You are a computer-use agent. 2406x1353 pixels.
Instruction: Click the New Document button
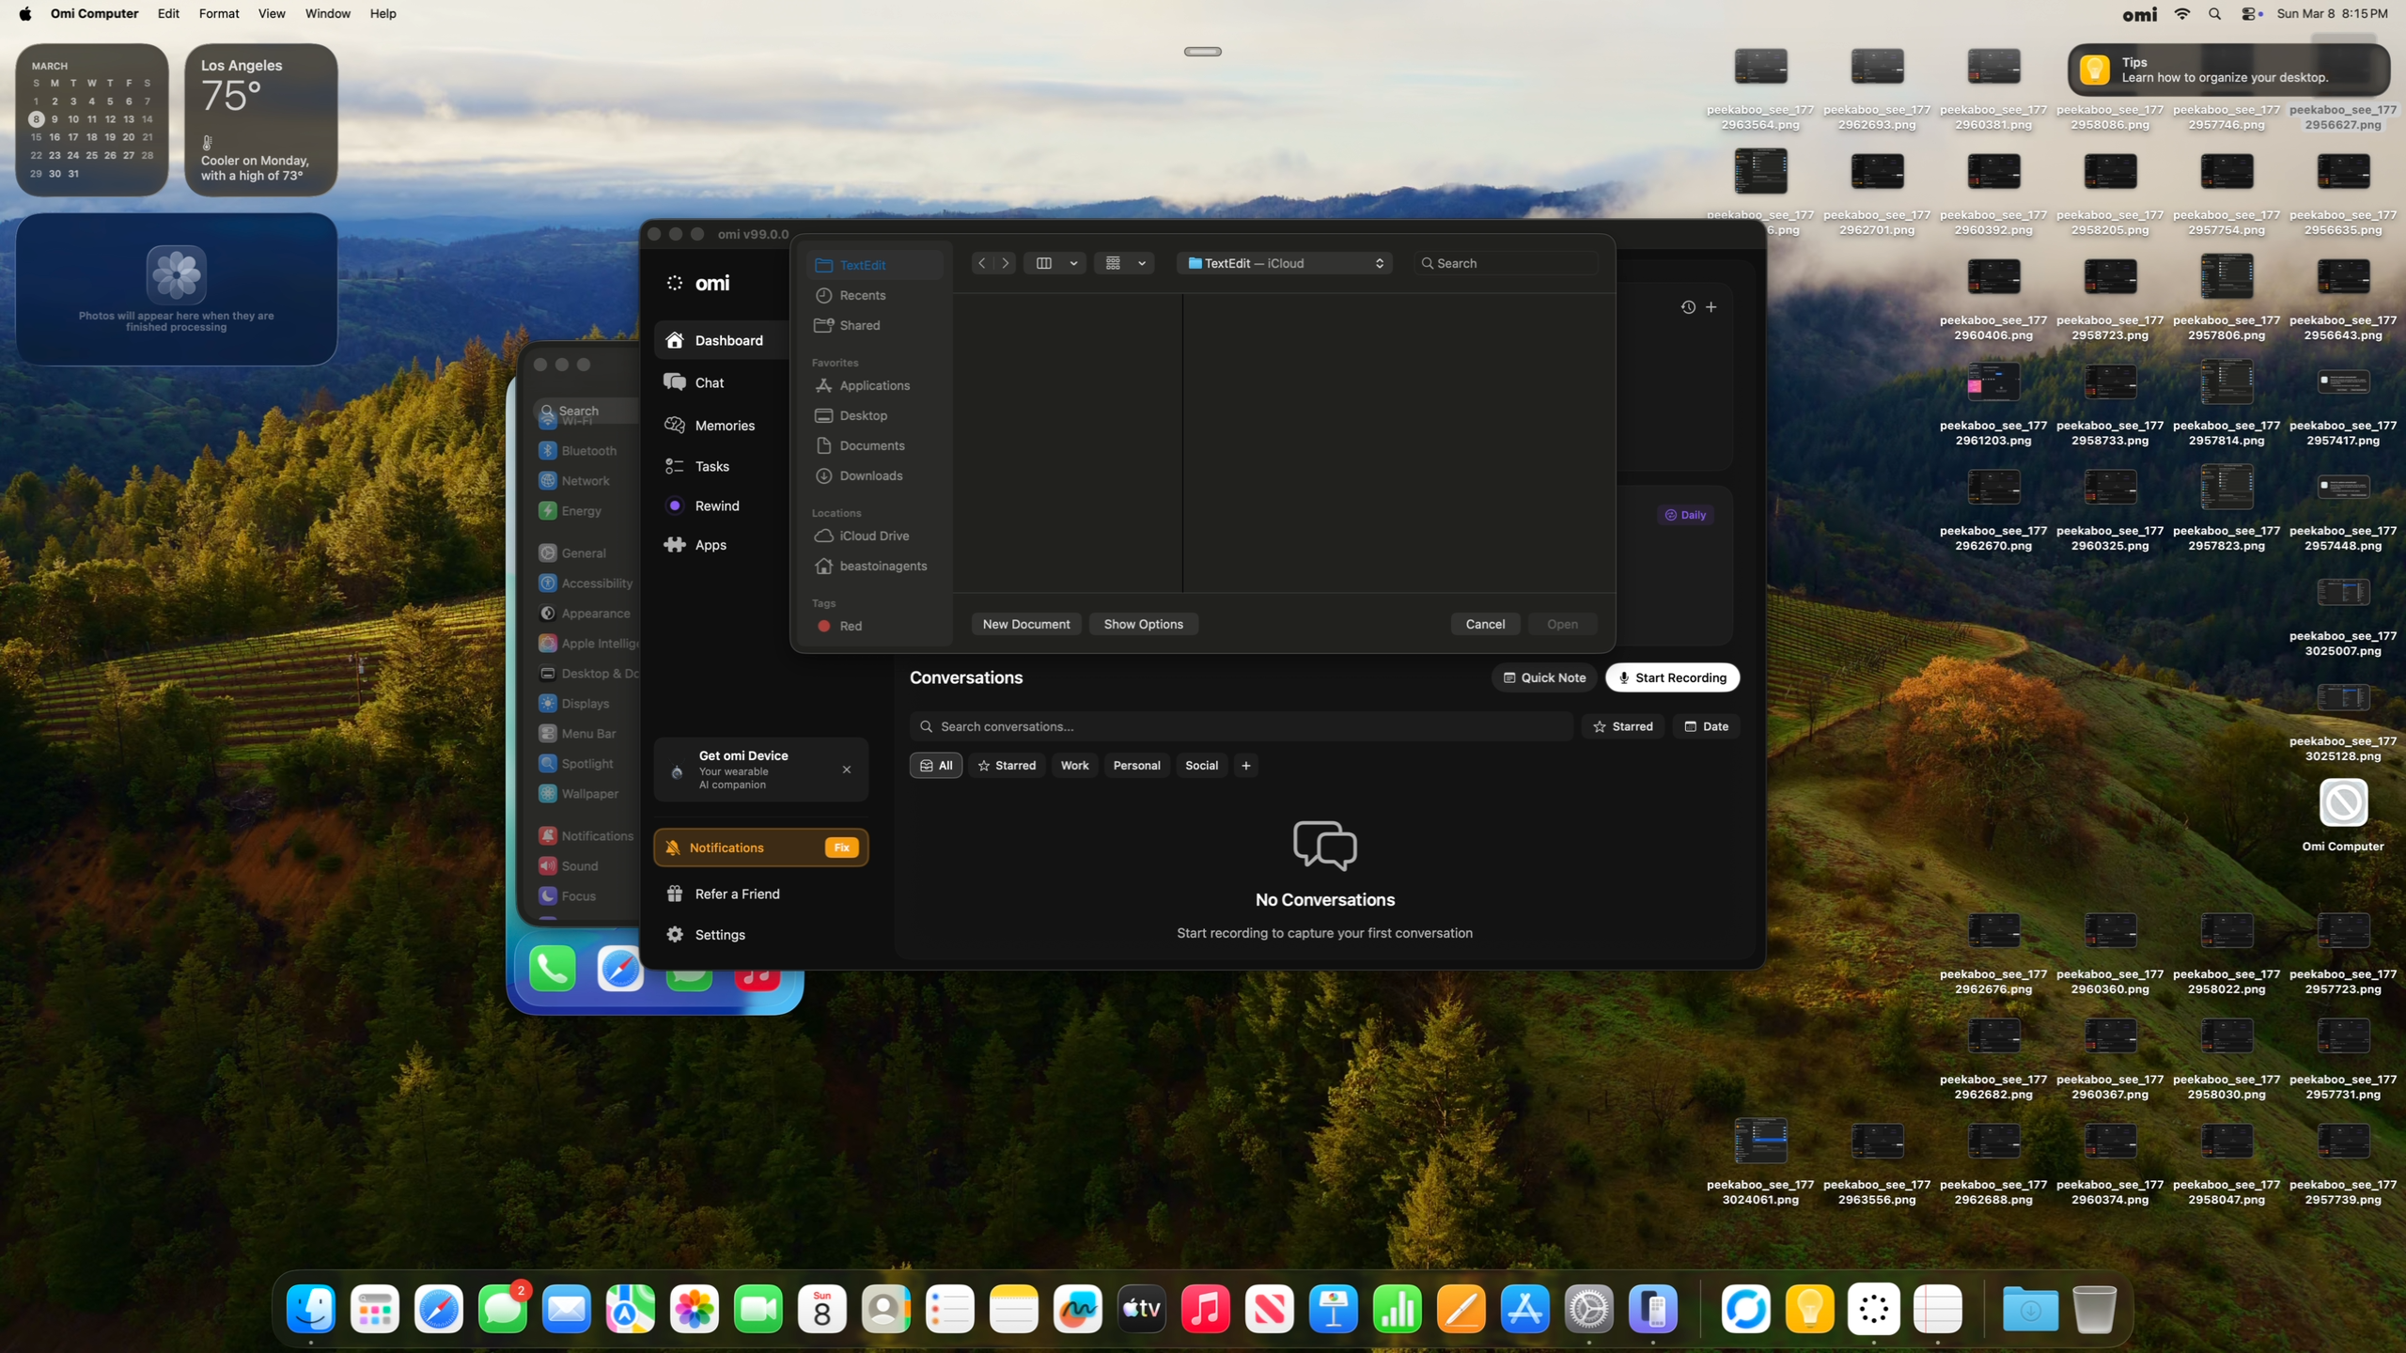(x=1025, y=624)
